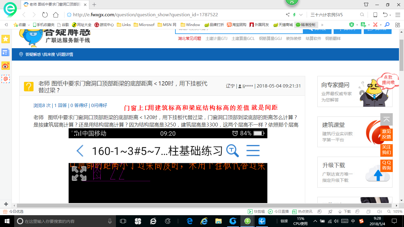Open the 建筑课堂 panel

(355, 132)
